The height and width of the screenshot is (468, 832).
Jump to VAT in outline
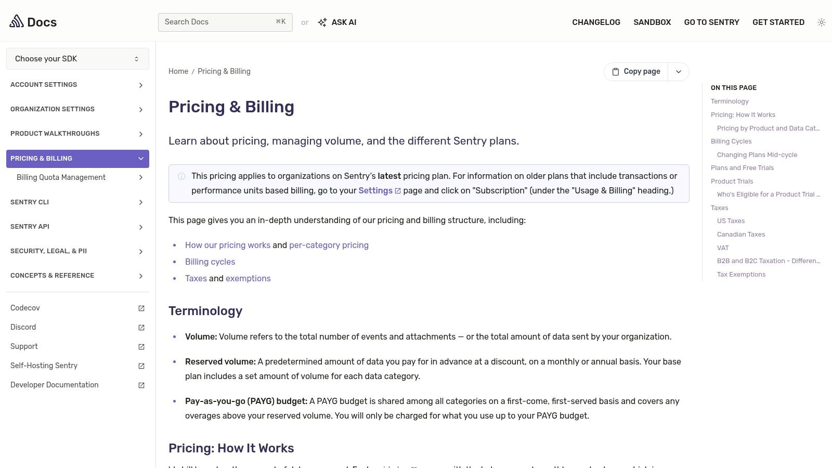point(723,248)
